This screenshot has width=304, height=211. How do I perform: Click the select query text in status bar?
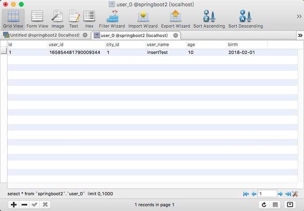pyautogui.click(x=60, y=194)
